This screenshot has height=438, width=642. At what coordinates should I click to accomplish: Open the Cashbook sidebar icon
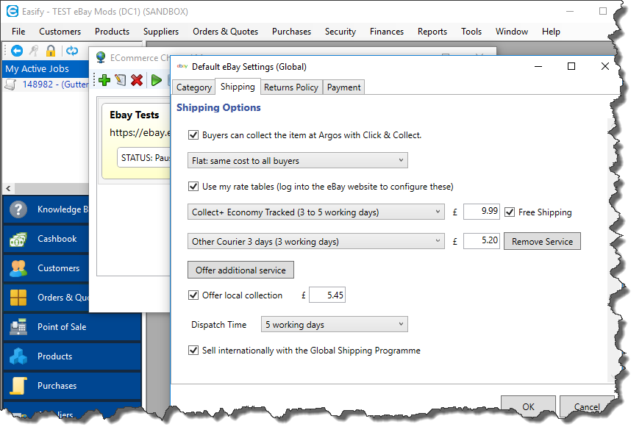point(18,239)
